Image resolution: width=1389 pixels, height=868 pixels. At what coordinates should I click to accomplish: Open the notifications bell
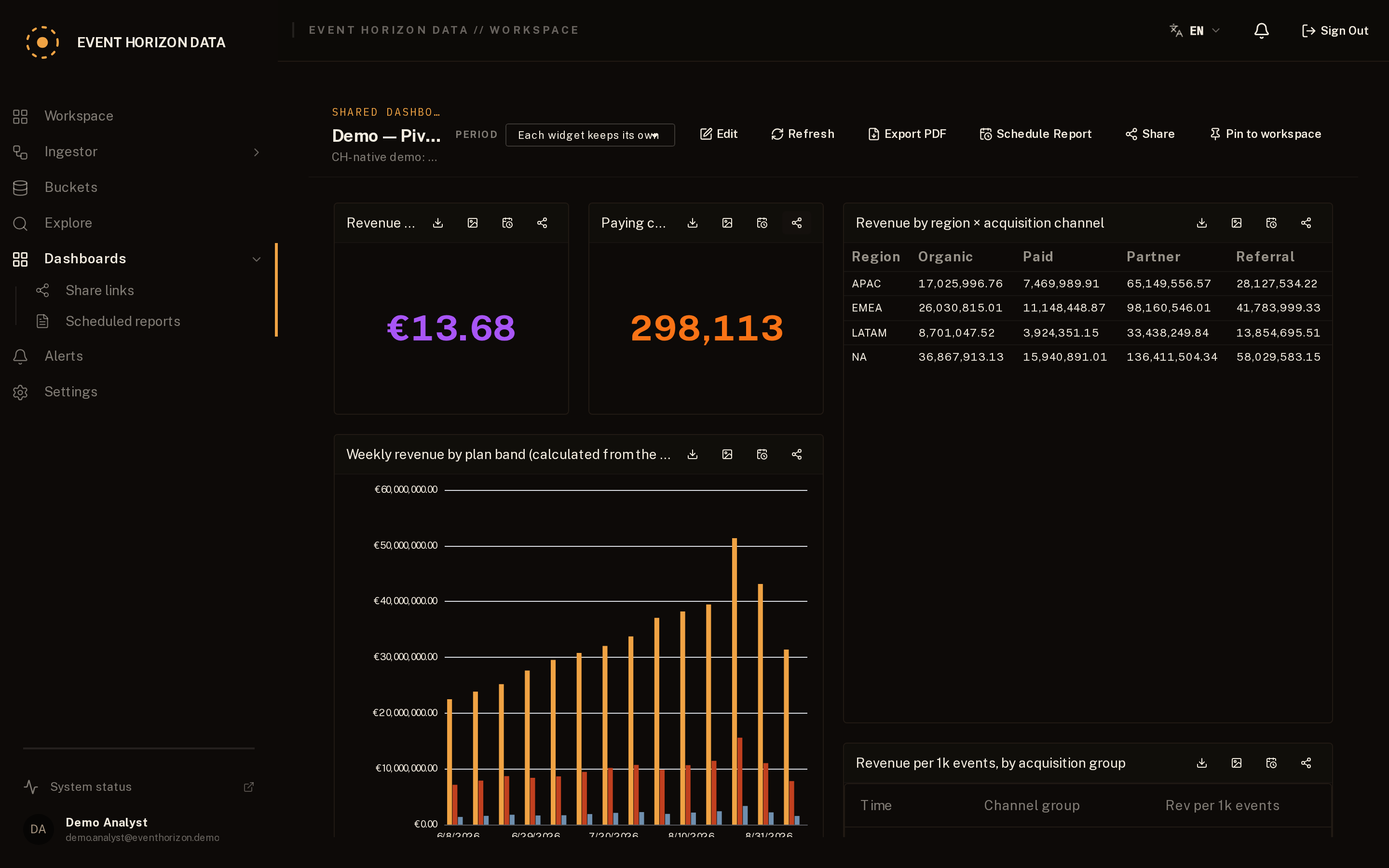pyautogui.click(x=1261, y=30)
